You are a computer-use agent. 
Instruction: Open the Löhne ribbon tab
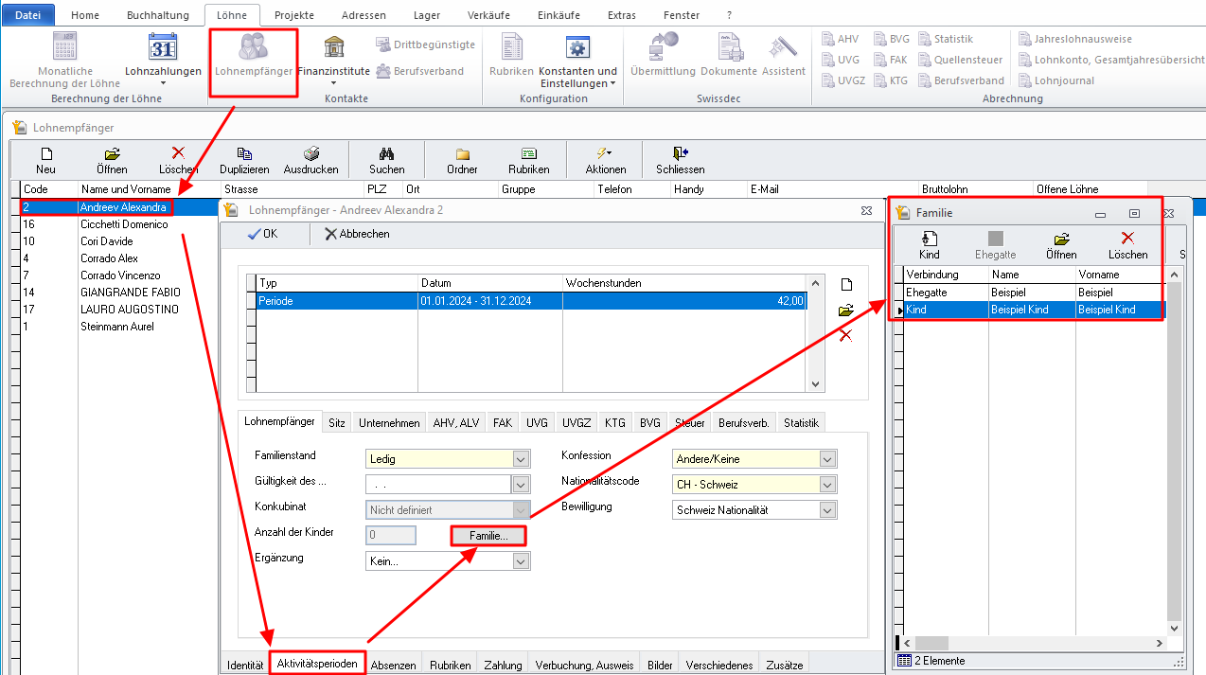(232, 15)
